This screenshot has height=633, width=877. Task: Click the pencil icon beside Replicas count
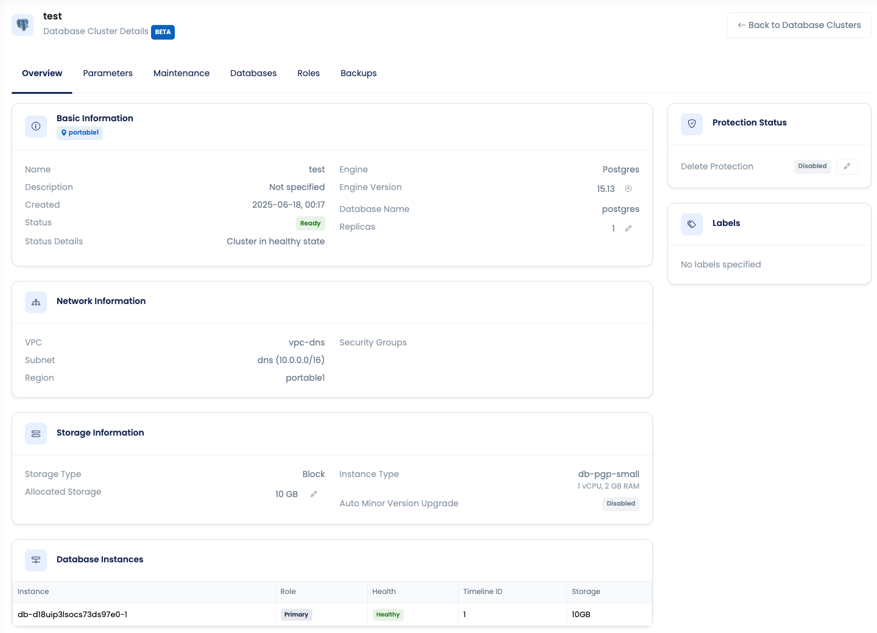[629, 228]
